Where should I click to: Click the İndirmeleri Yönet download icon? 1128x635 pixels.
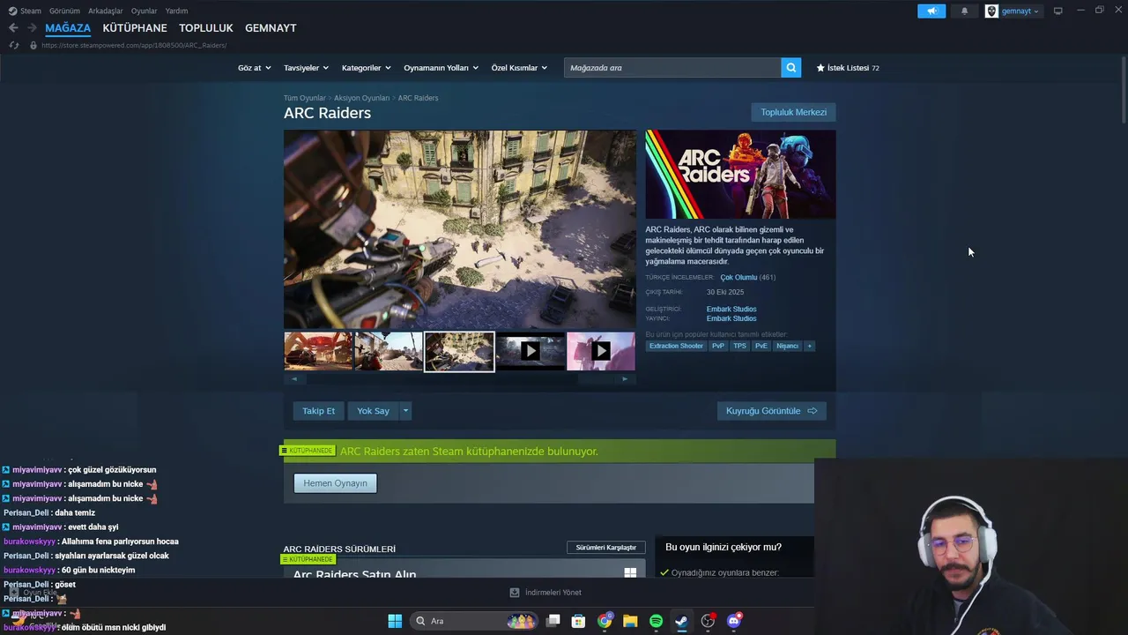tap(515, 593)
